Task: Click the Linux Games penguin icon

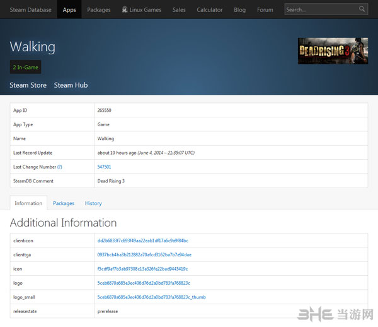Action: point(125,9)
